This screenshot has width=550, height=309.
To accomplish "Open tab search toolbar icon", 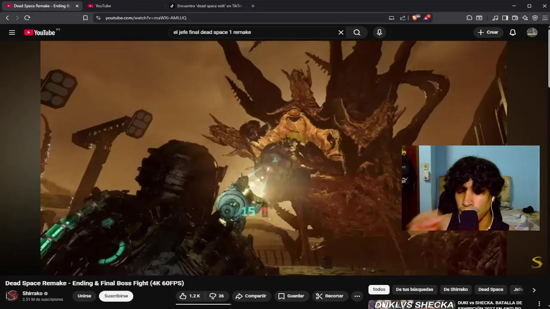I will (x=479, y=18).
